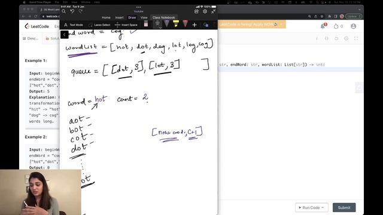Open the File menu in menu bar
The image size is (383, 215).
click(57, 2)
